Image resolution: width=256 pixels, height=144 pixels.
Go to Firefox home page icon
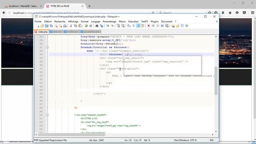pos(230,13)
